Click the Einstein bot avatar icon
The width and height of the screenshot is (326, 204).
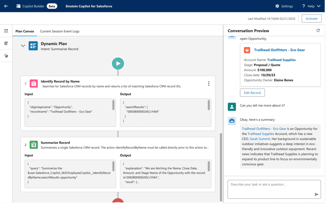[232, 121]
